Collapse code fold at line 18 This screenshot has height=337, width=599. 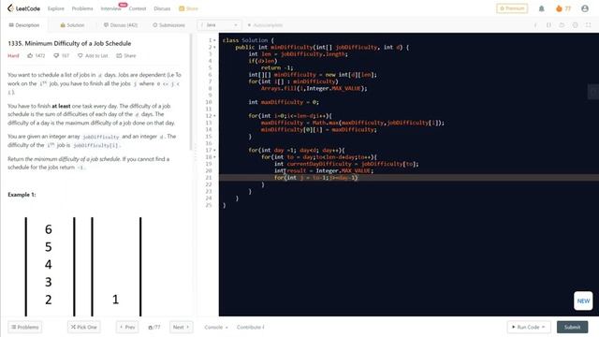(214, 157)
